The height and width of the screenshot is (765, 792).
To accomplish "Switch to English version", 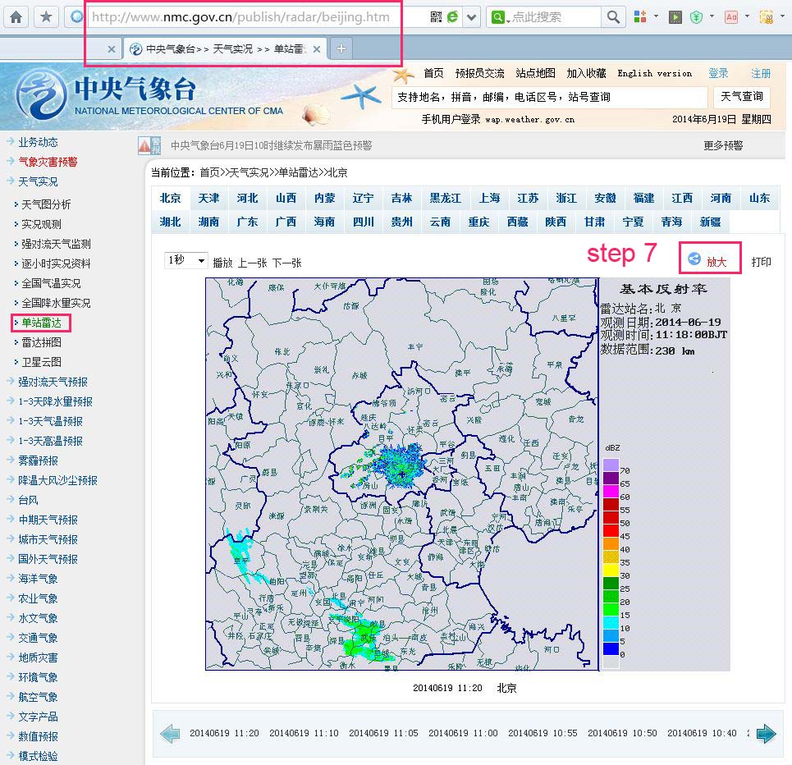I will 655,73.
